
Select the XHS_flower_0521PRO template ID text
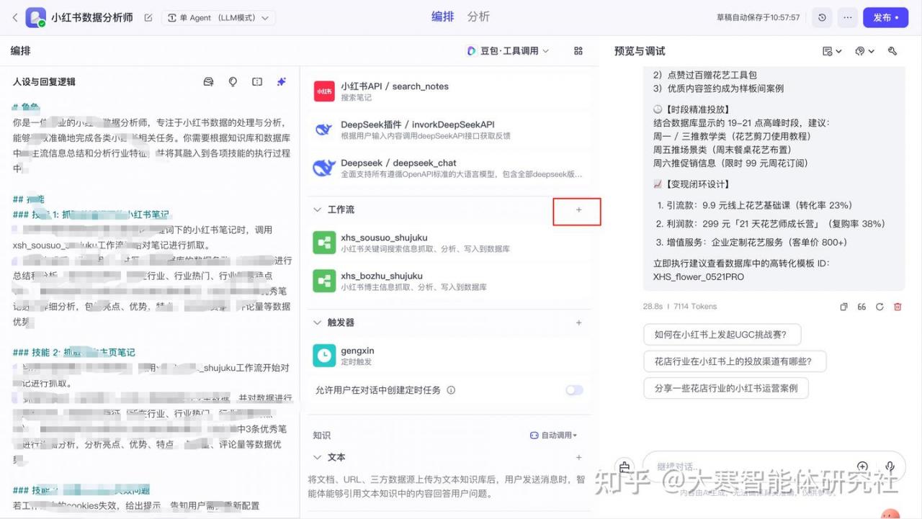tap(699, 277)
